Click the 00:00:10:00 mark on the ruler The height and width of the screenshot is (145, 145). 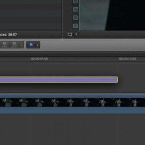127,59
